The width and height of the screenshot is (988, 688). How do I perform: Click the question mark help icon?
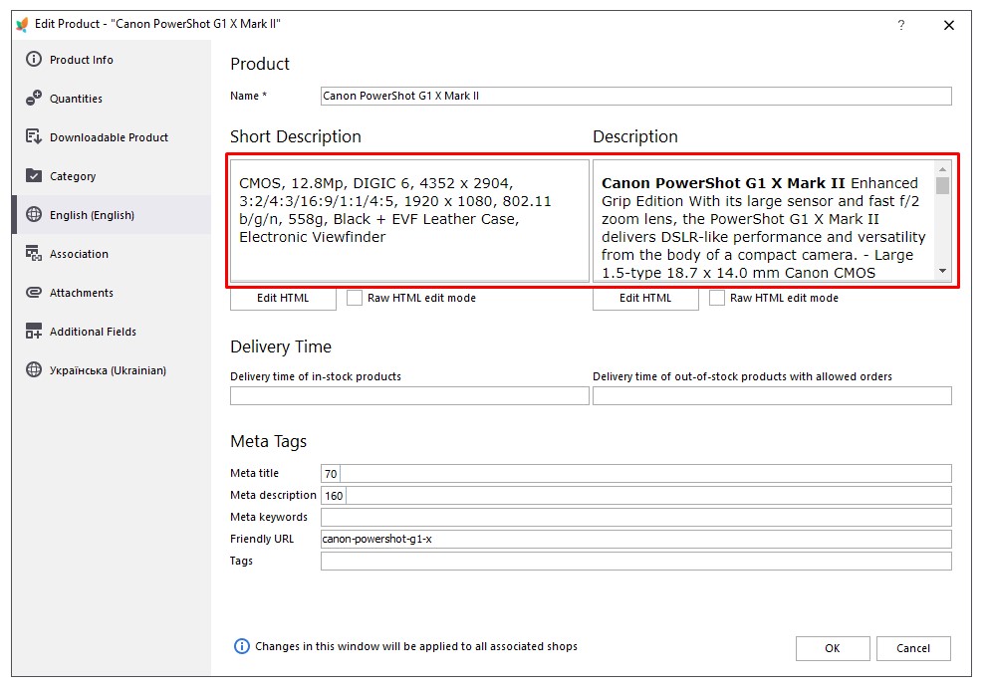(x=901, y=25)
